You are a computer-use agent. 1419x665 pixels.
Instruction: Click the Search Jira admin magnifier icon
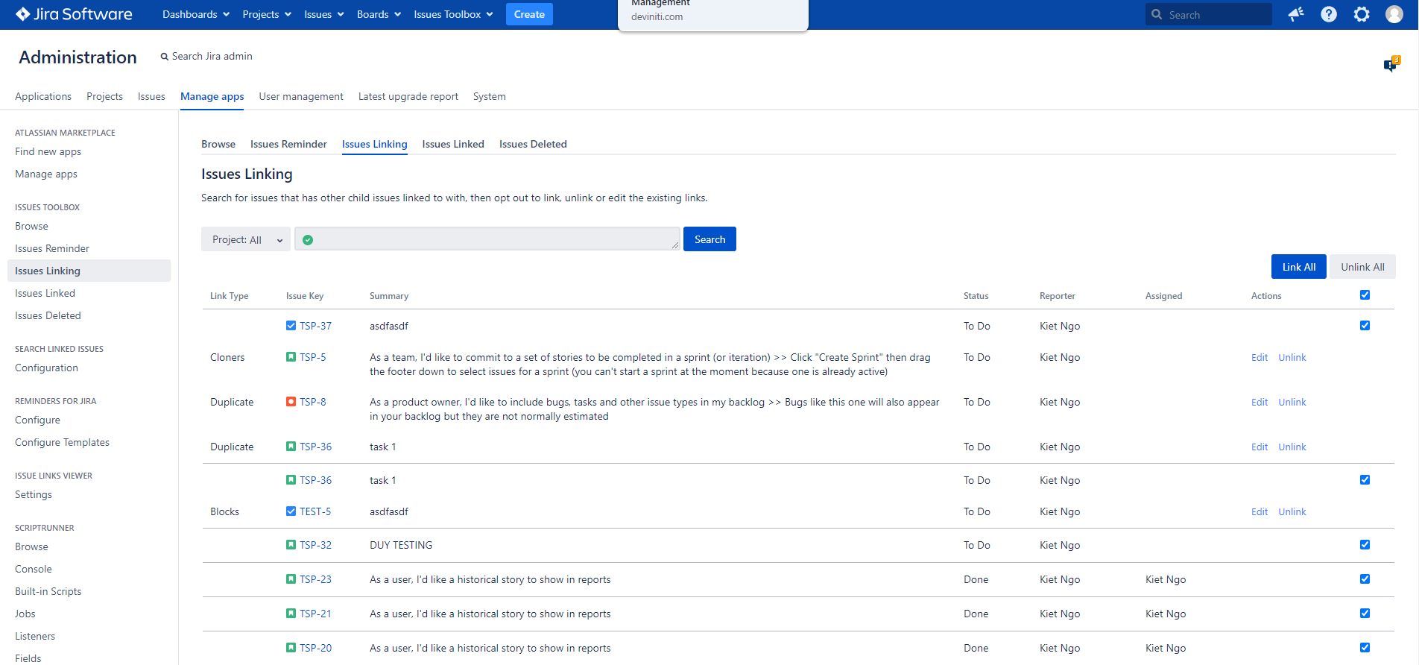coord(165,57)
